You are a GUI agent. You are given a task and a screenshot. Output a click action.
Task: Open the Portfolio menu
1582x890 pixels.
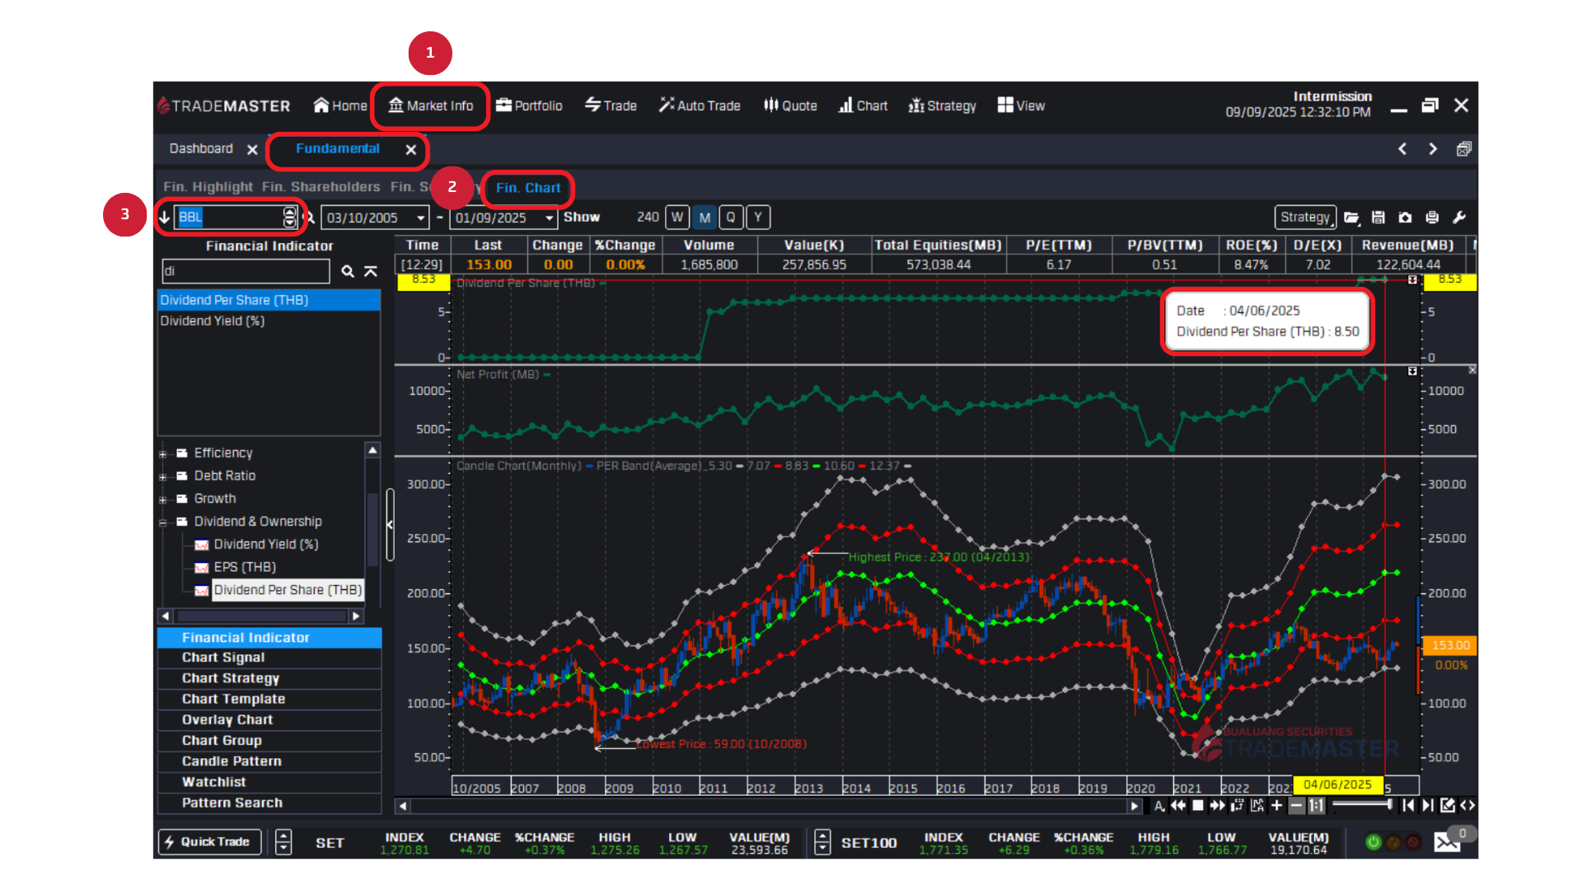tap(529, 105)
